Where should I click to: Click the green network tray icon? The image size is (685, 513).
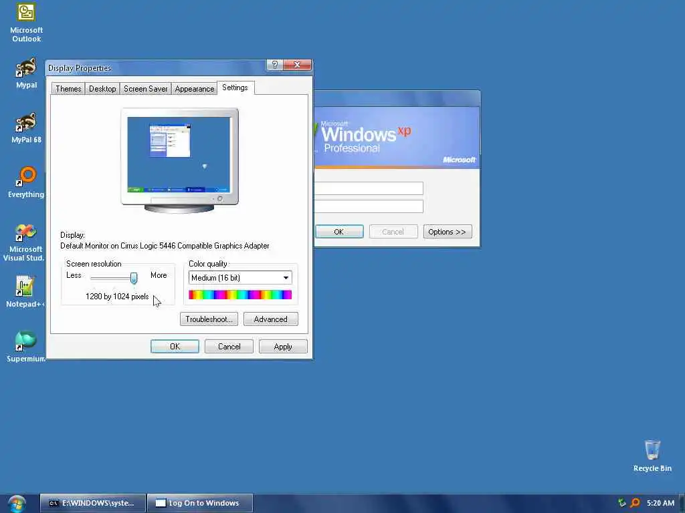(x=621, y=503)
